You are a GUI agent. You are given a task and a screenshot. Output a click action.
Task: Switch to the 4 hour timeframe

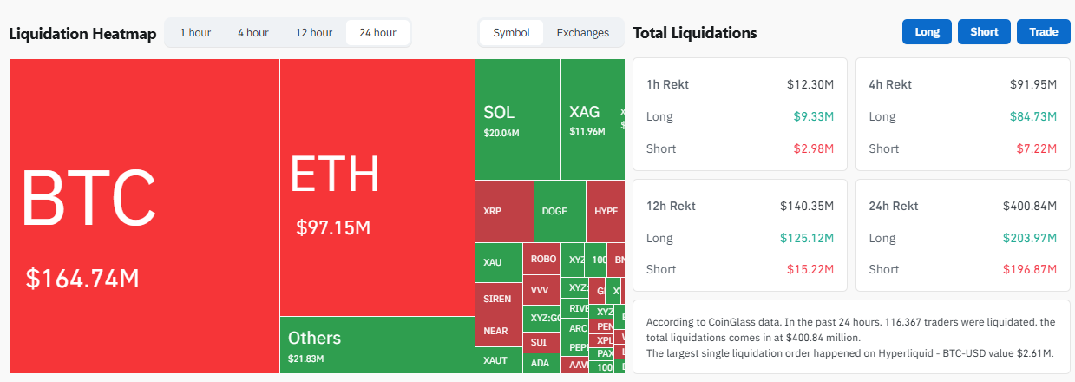point(252,33)
